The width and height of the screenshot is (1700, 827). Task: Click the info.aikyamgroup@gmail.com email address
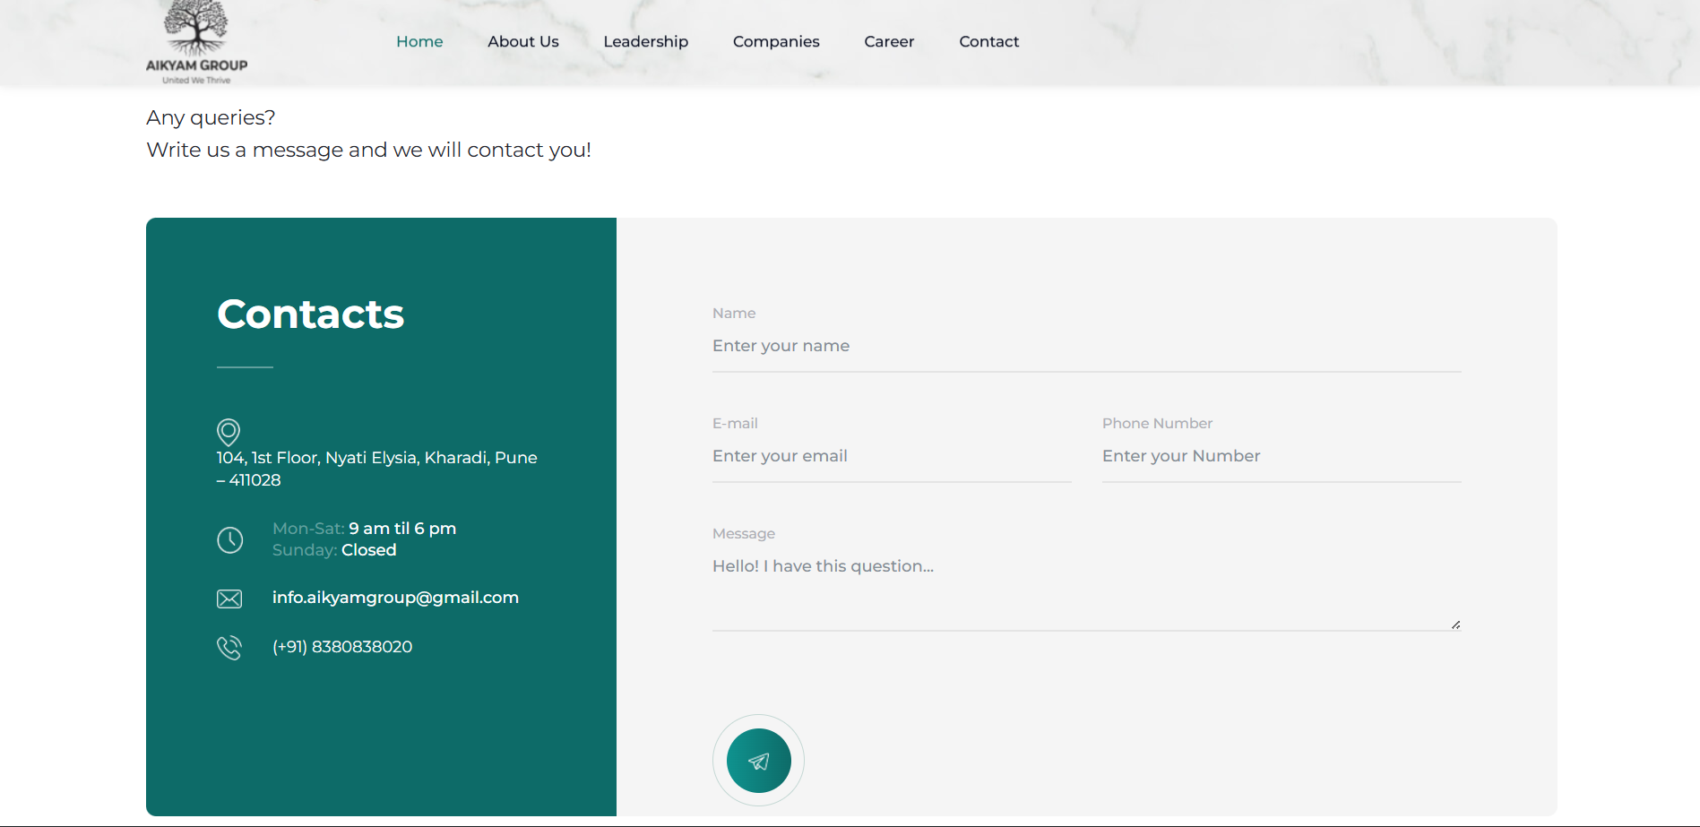pos(395,598)
